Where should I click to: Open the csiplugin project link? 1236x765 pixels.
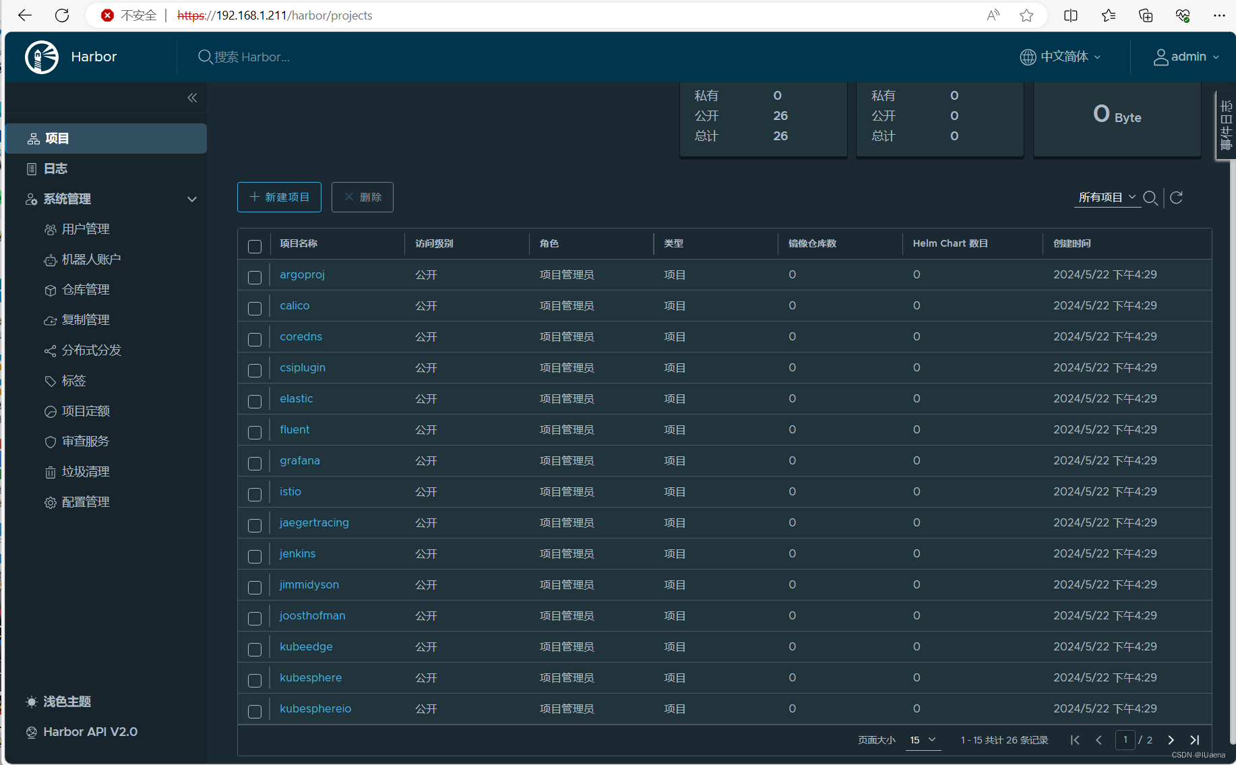point(303,367)
